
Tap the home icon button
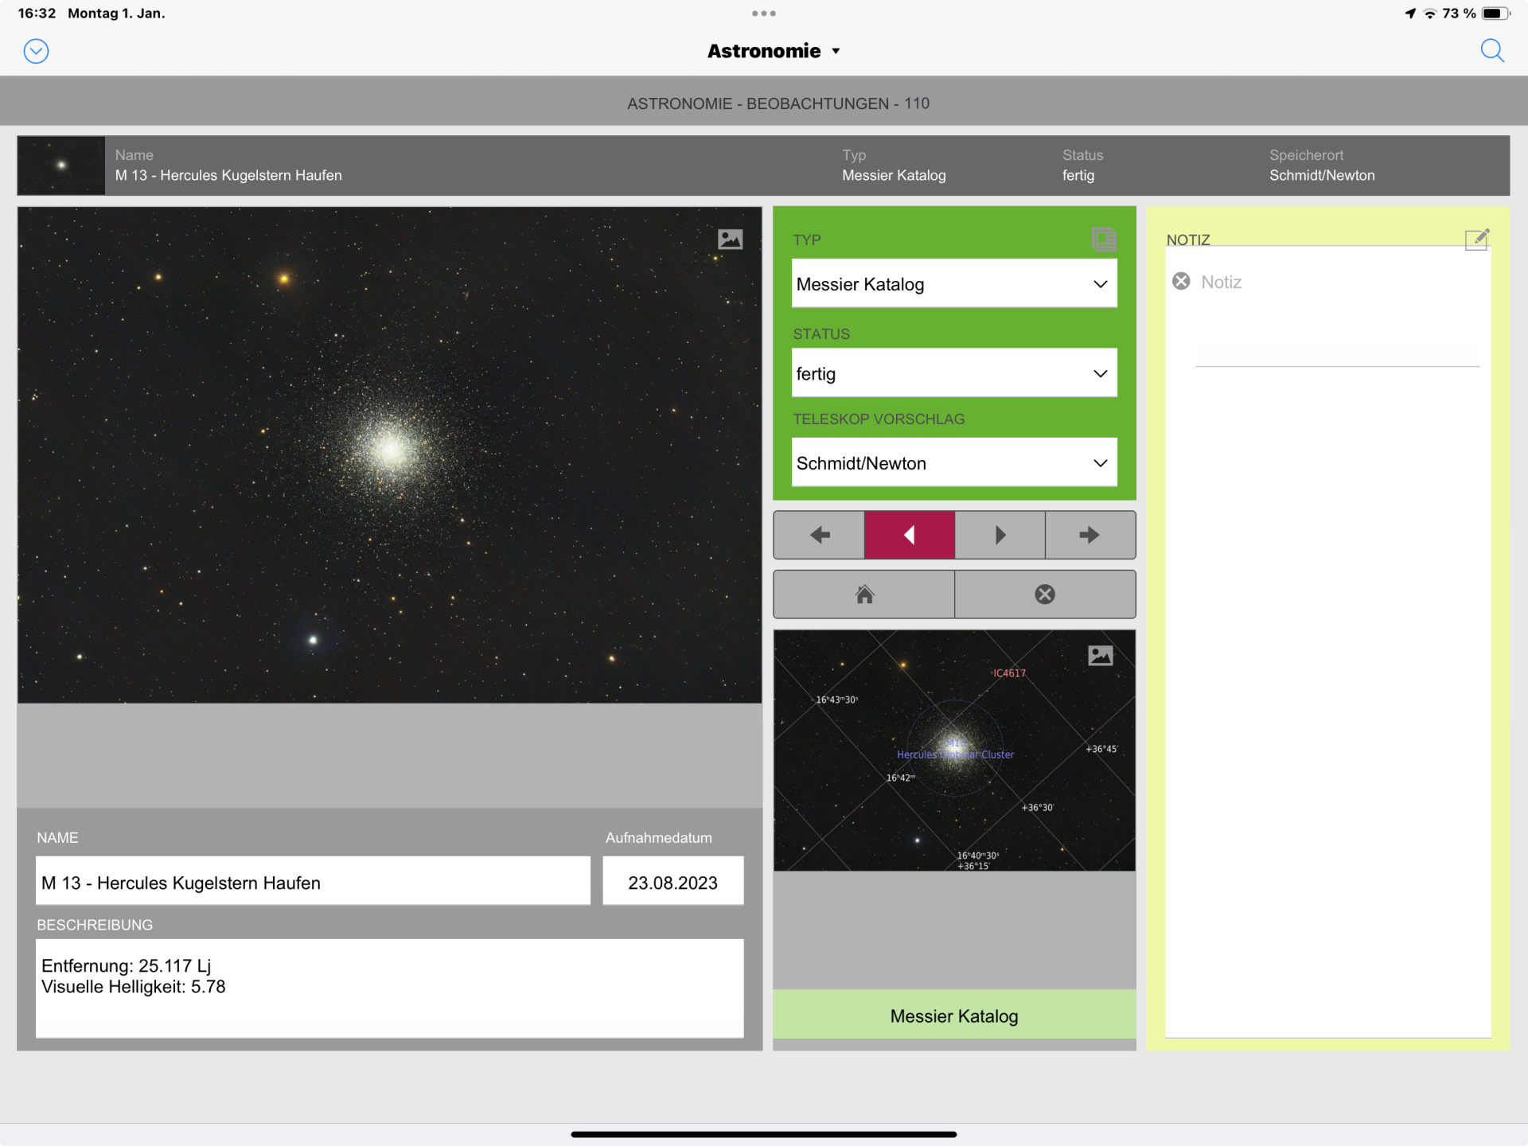864,594
